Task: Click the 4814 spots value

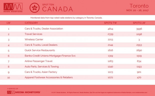Action: pyautogui.click(x=110, y=29)
